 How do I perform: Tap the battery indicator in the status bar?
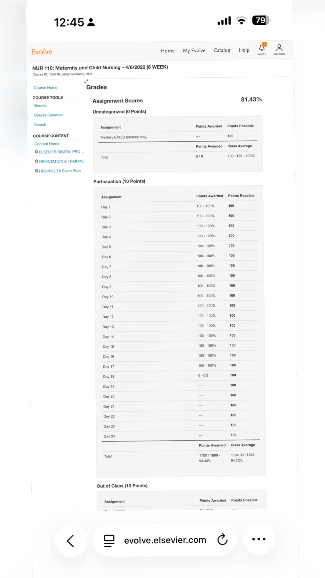261,20
